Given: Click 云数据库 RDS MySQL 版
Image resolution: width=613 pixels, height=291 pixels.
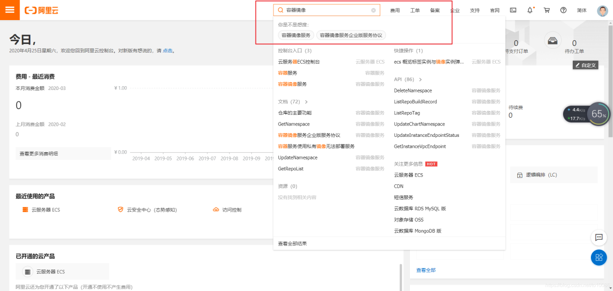Looking at the screenshot, I should tap(420, 209).
